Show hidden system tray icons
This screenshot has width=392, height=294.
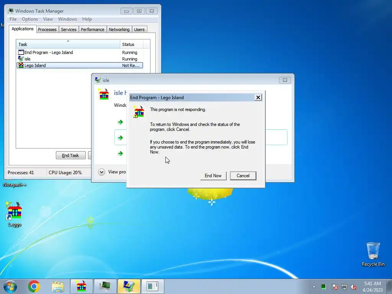[x=314, y=287]
